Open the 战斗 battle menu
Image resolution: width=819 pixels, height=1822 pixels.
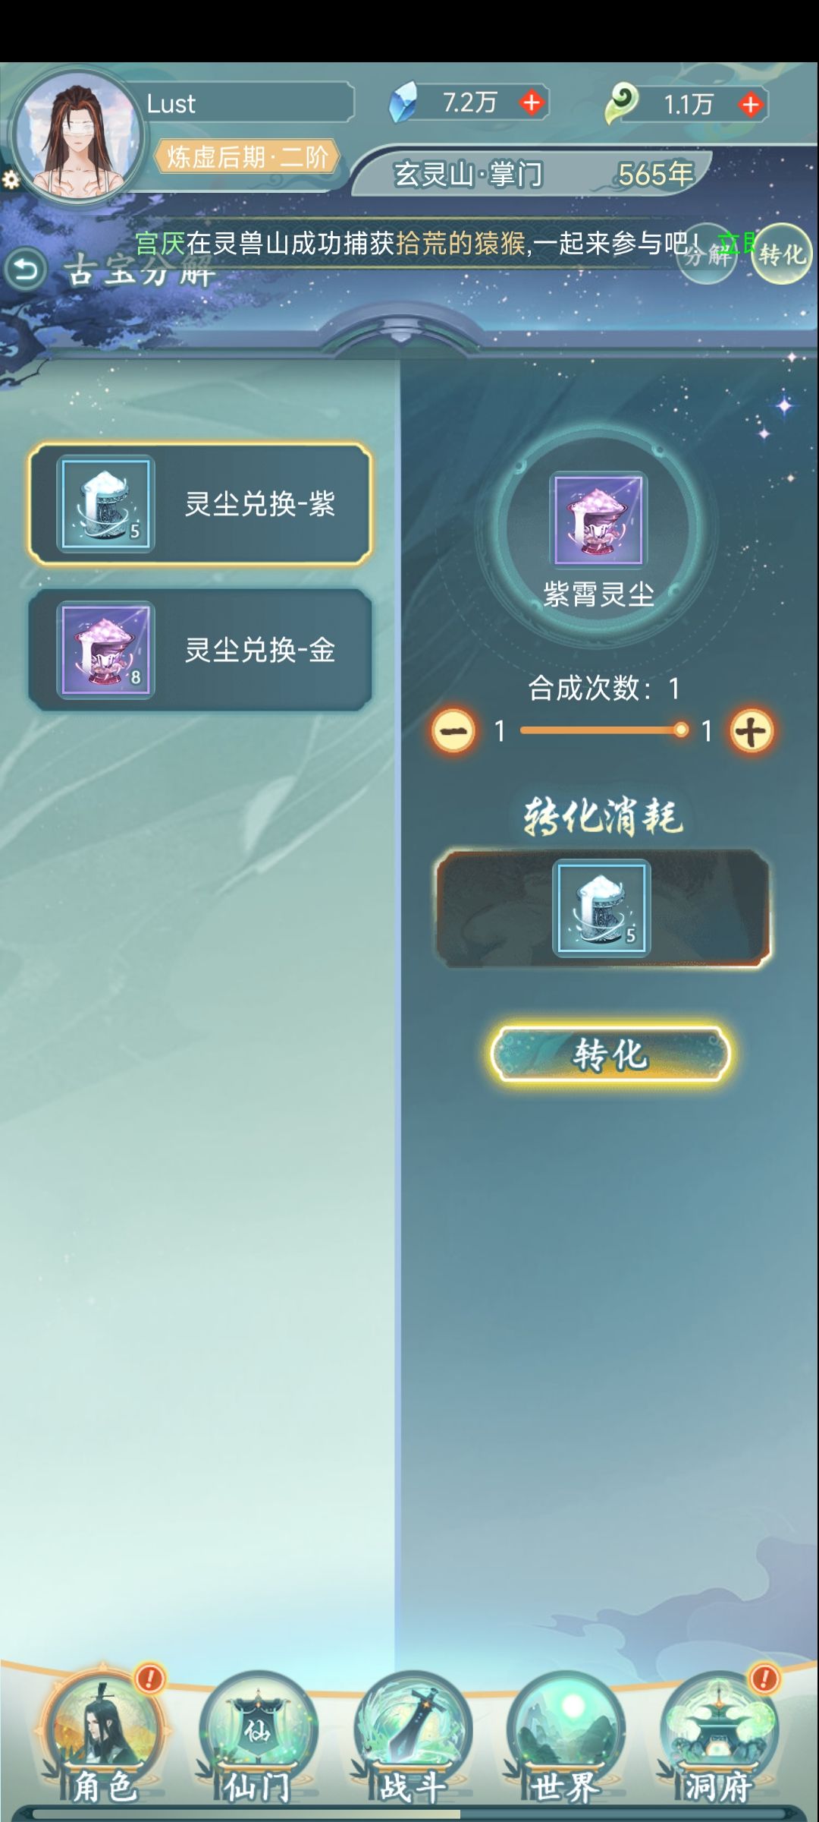point(413,1738)
